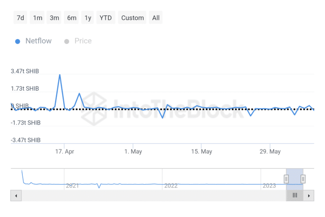
Task: Open the Custom date range picker
Action: pyautogui.click(x=132, y=18)
